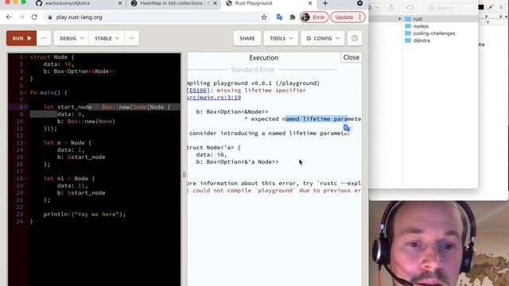Open the Extensions puzzle icon
Screen dimensions: 509x286
(x=293, y=17)
